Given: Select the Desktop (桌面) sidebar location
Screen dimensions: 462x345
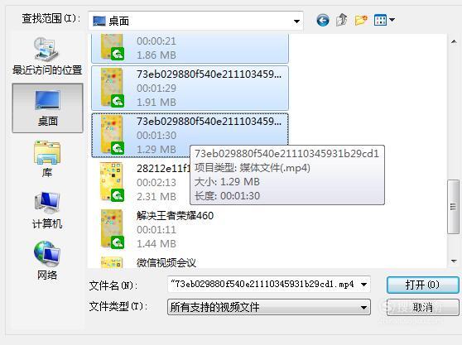Looking at the screenshot, I should (47, 108).
